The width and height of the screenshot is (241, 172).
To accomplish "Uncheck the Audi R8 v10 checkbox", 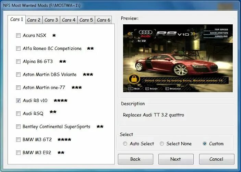I will point(18,101).
